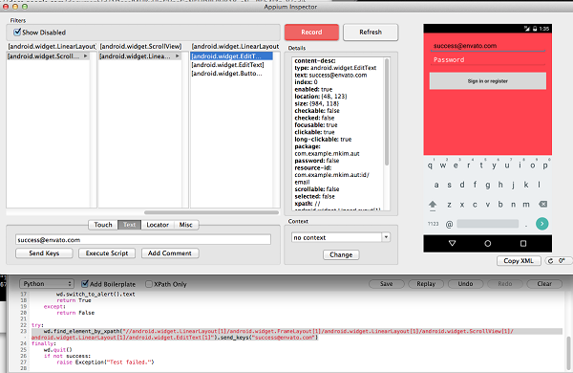Click 'resource-id:' in Details panel
The image size is (573, 373).
click(313, 167)
